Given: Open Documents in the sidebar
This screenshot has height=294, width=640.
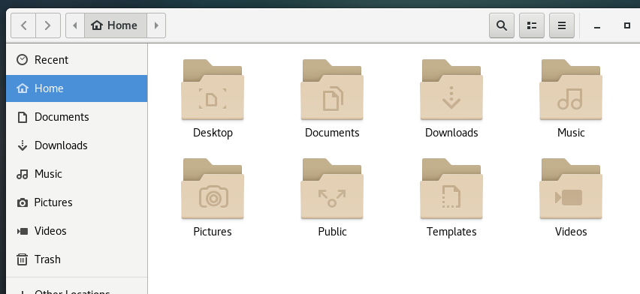Looking at the screenshot, I should (77, 117).
